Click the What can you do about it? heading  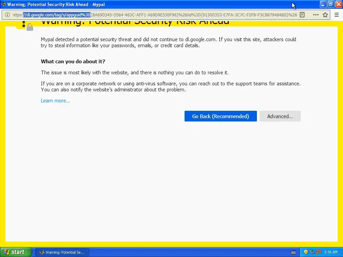[x=73, y=62]
